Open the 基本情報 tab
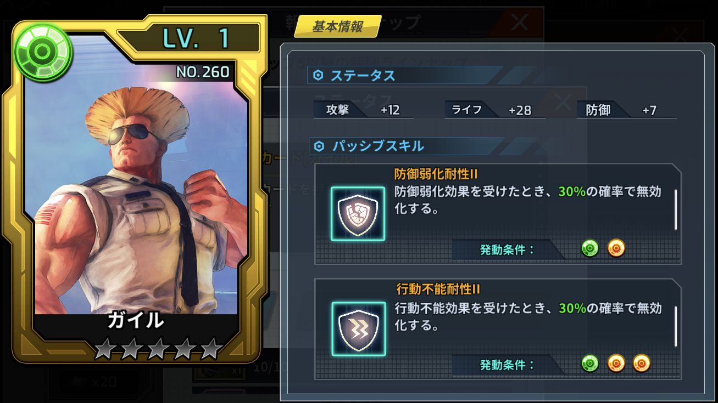Screen dimensions: 718x403 tap(338, 27)
